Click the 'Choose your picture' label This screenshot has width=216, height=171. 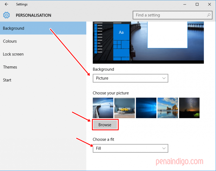click(x=111, y=93)
